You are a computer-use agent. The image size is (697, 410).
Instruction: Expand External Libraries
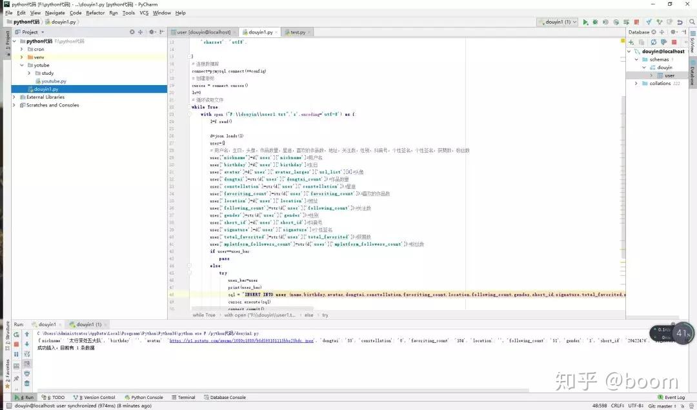point(14,97)
